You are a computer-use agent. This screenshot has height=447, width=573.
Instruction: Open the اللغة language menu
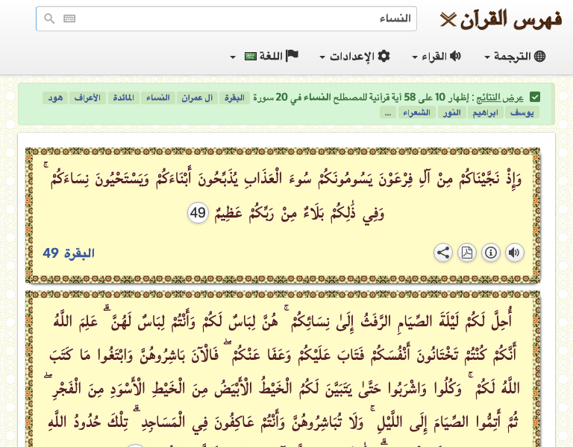tap(265, 56)
